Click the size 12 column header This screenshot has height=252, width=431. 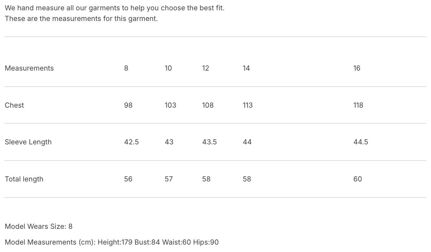tap(206, 68)
